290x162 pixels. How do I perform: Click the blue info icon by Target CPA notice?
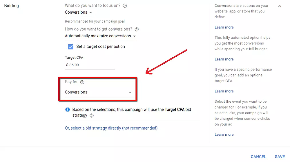click(68, 110)
